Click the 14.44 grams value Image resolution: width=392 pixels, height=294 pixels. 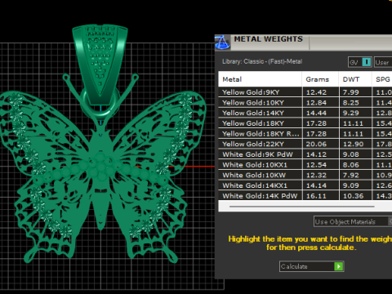[x=316, y=113]
